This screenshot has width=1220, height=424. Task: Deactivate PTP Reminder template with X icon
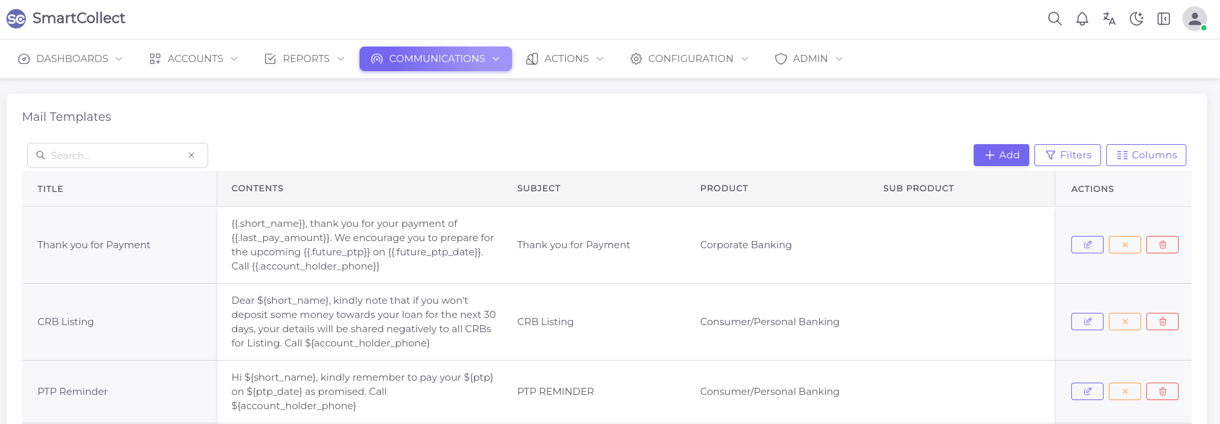[1124, 392]
